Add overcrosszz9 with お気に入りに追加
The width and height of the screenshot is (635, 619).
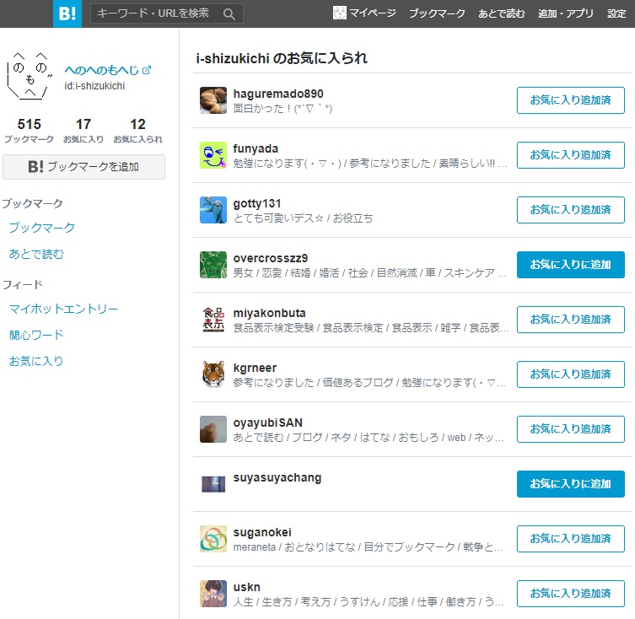click(x=571, y=265)
